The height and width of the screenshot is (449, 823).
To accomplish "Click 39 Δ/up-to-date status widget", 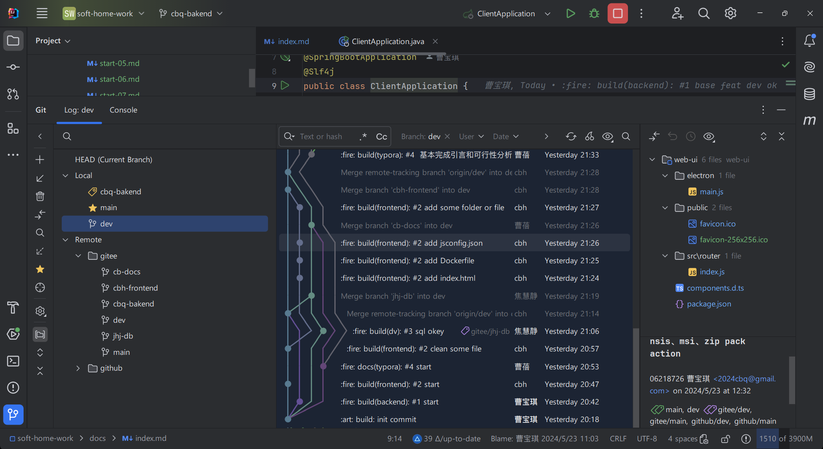I will [446, 439].
